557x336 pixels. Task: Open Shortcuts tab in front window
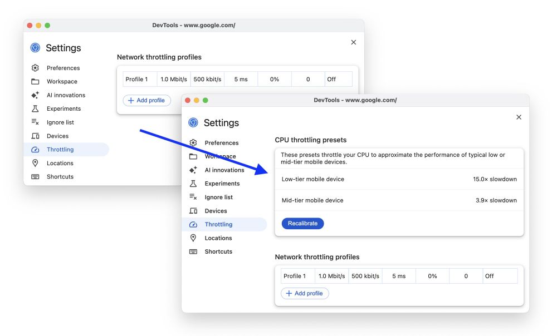[224, 251]
